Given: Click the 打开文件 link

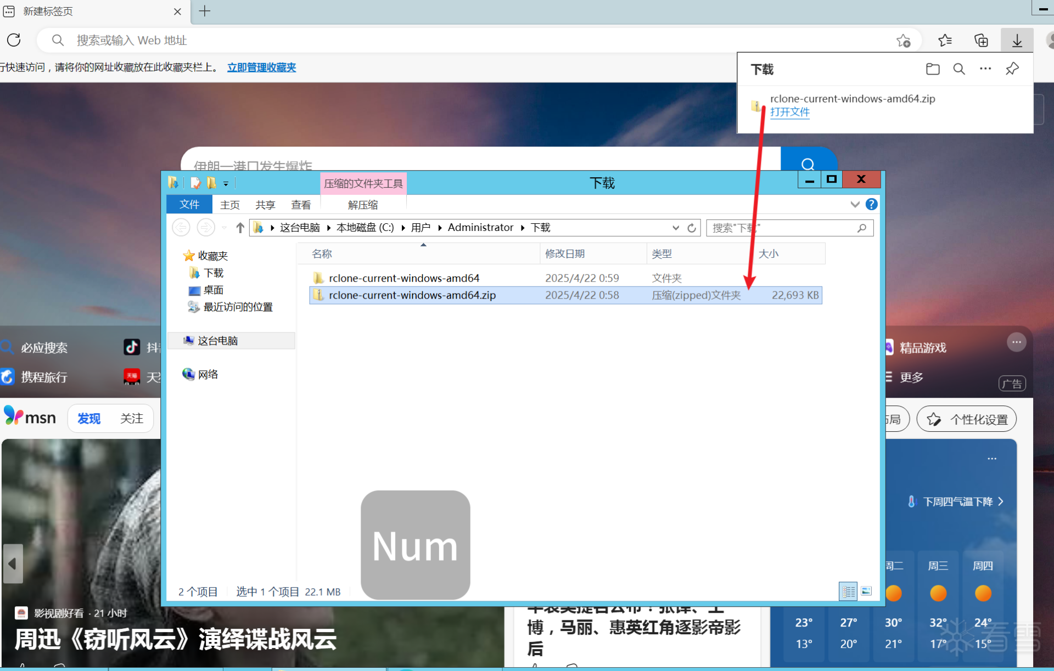Looking at the screenshot, I should pos(789,112).
